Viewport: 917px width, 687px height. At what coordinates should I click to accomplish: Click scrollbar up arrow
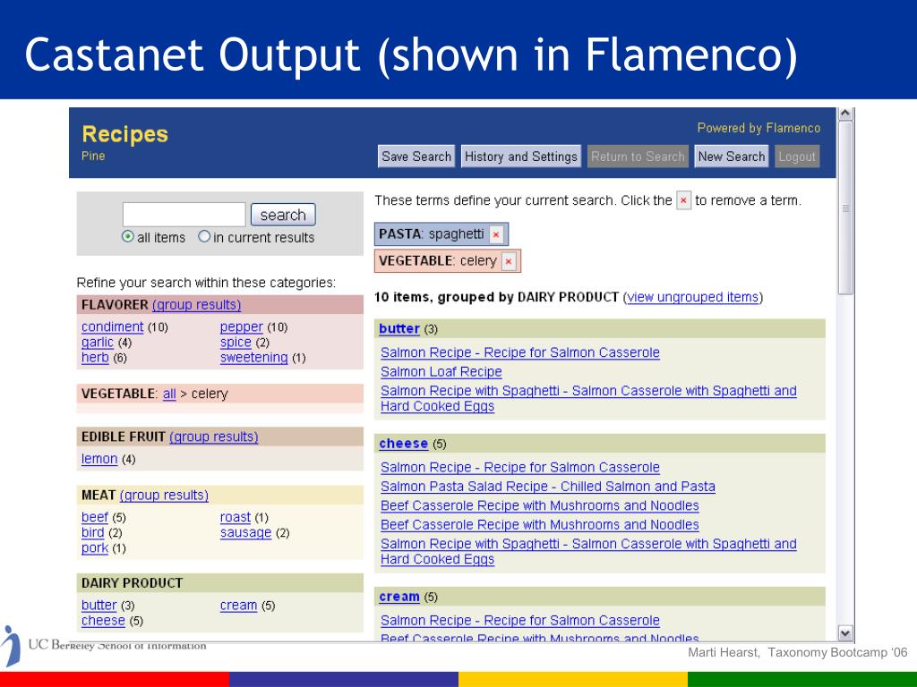pyautogui.click(x=845, y=114)
